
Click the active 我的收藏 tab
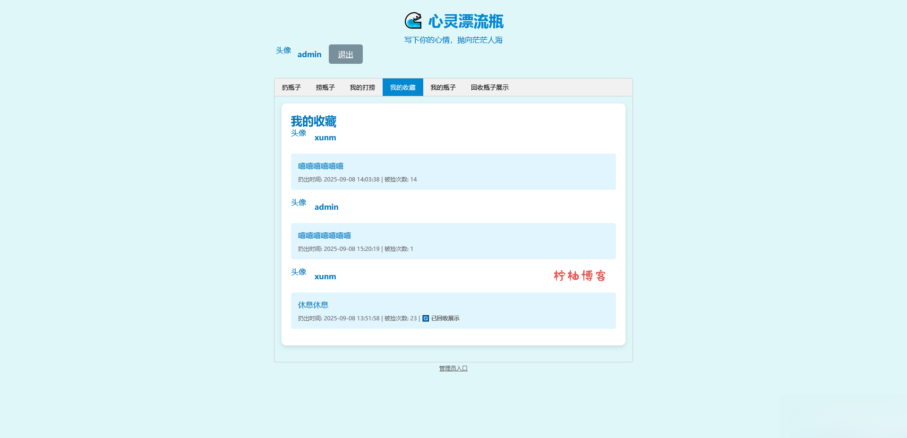point(402,87)
